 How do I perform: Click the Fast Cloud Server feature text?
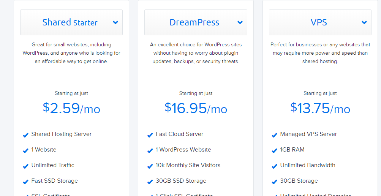(179, 134)
